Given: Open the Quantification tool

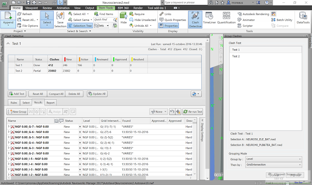Looking at the screenshot, I should click(x=226, y=18).
